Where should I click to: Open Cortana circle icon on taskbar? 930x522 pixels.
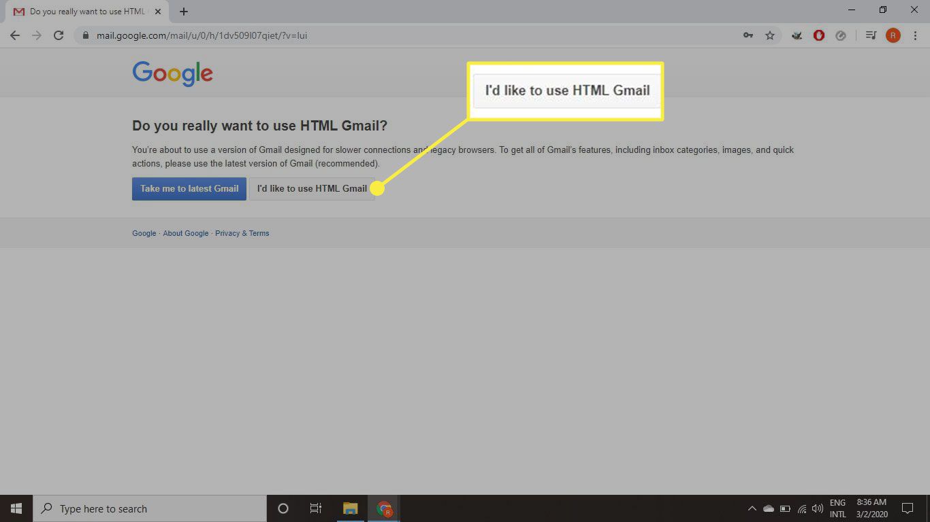click(283, 508)
